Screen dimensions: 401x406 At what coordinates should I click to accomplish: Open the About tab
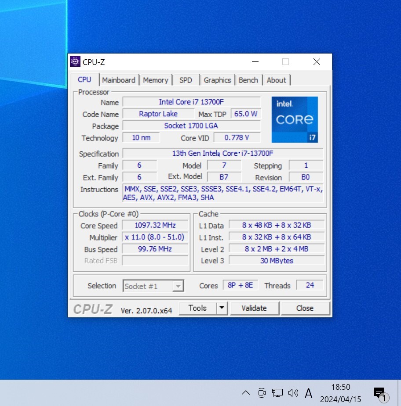coord(276,80)
